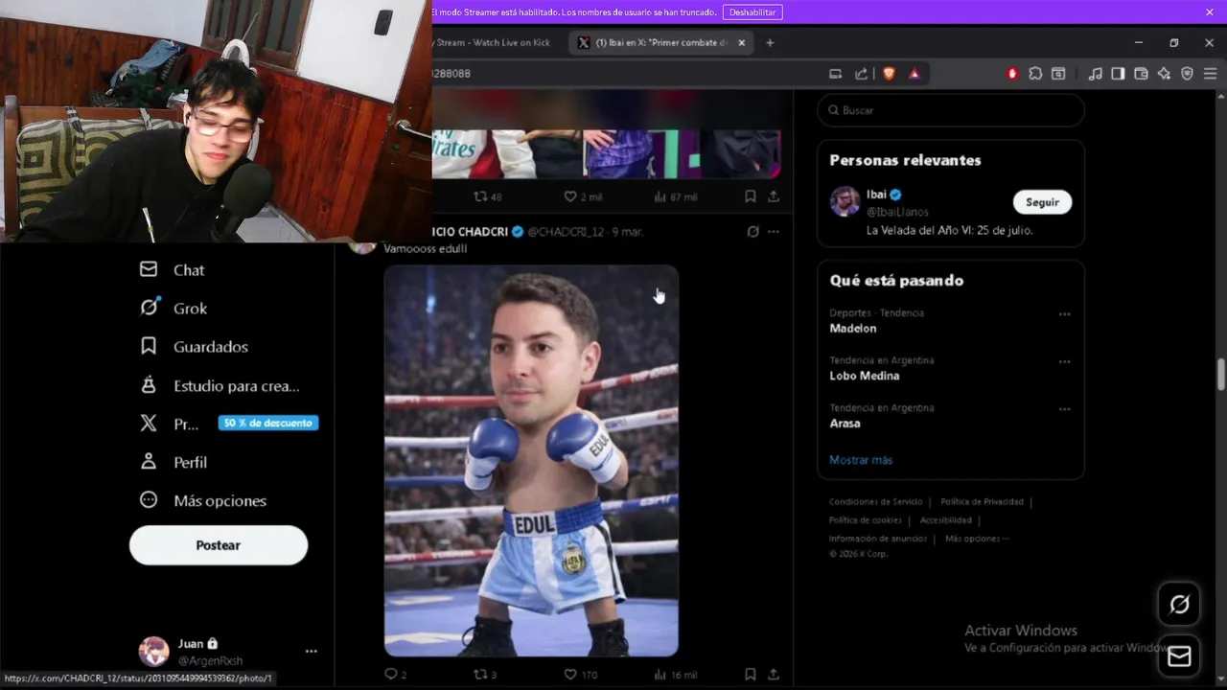Screen dimensions: 1227x690
Task: Click the Brave VPN shield icon
Action: click(1187, 74)
